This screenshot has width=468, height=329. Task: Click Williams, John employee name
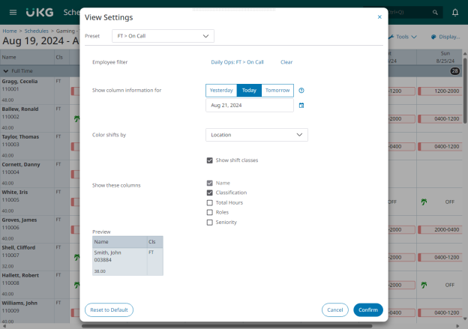tap(19, 303)
